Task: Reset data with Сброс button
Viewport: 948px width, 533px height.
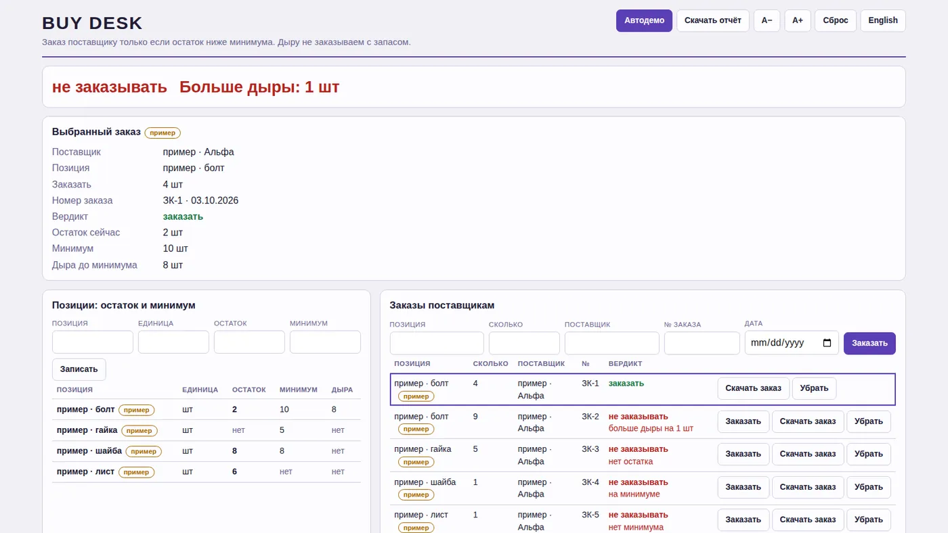Action: (836, 20)
